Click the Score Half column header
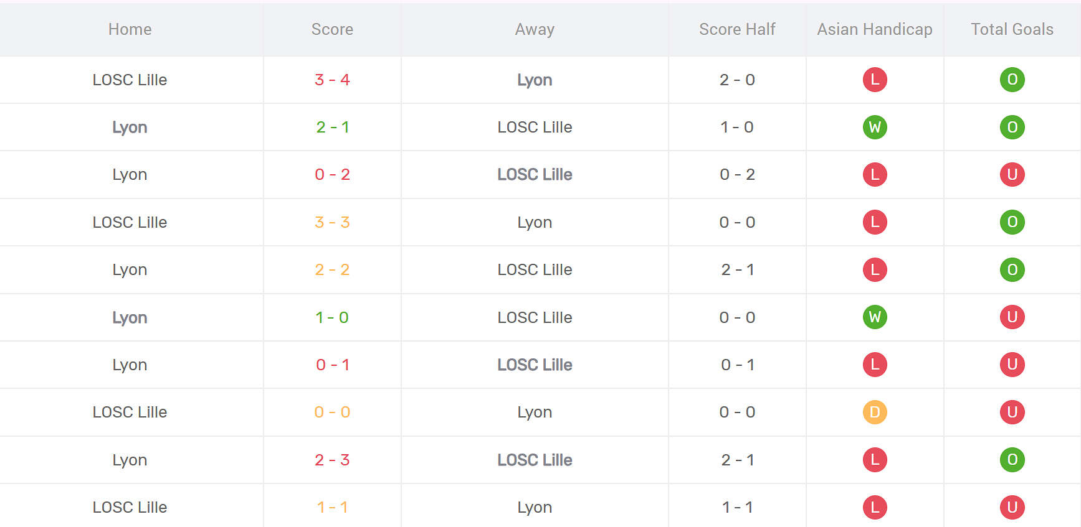 click(737, 29)
